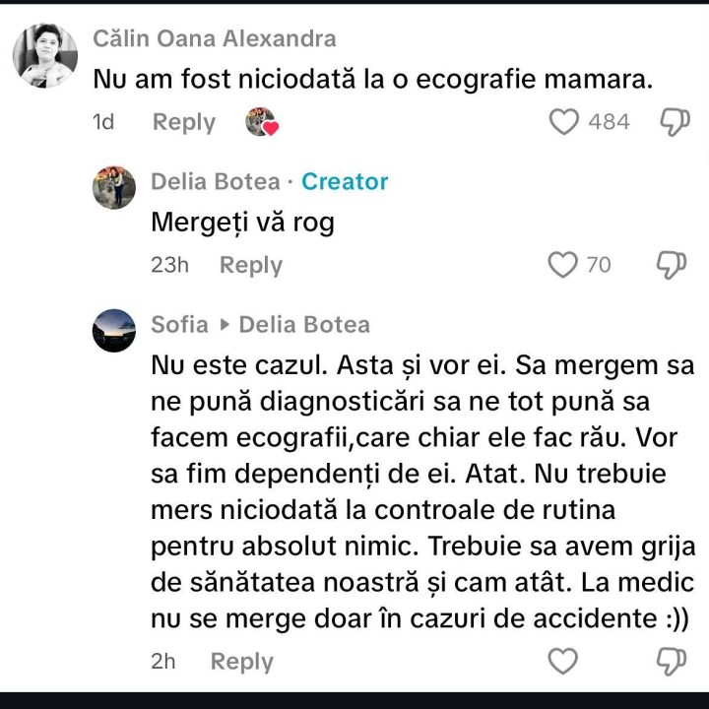Open Călin Oana Alexandra's profile picture
Screen dimensions: 709x709
coord(45,56)
